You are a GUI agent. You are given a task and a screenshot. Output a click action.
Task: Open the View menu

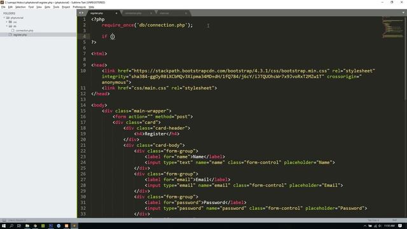[x=39, y=7]
